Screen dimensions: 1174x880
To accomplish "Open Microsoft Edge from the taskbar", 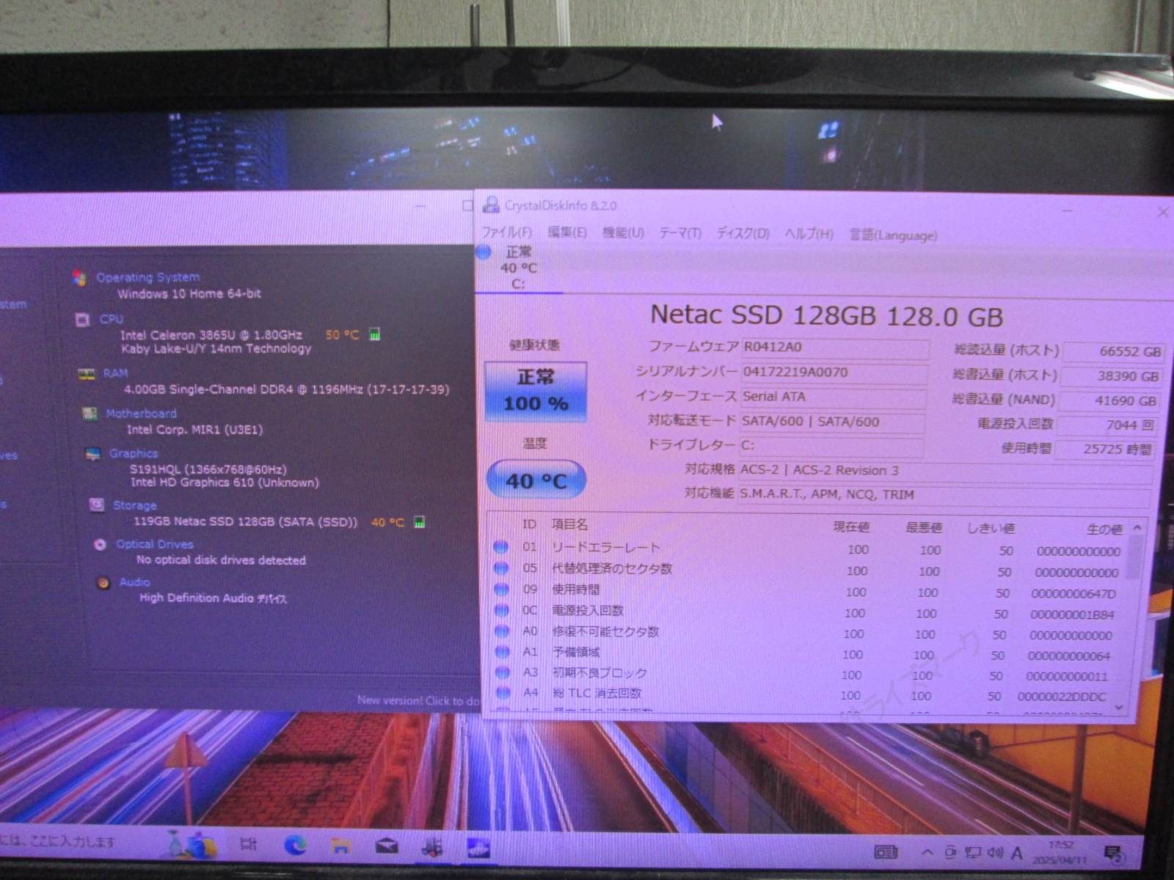I will tap(295, 846).
